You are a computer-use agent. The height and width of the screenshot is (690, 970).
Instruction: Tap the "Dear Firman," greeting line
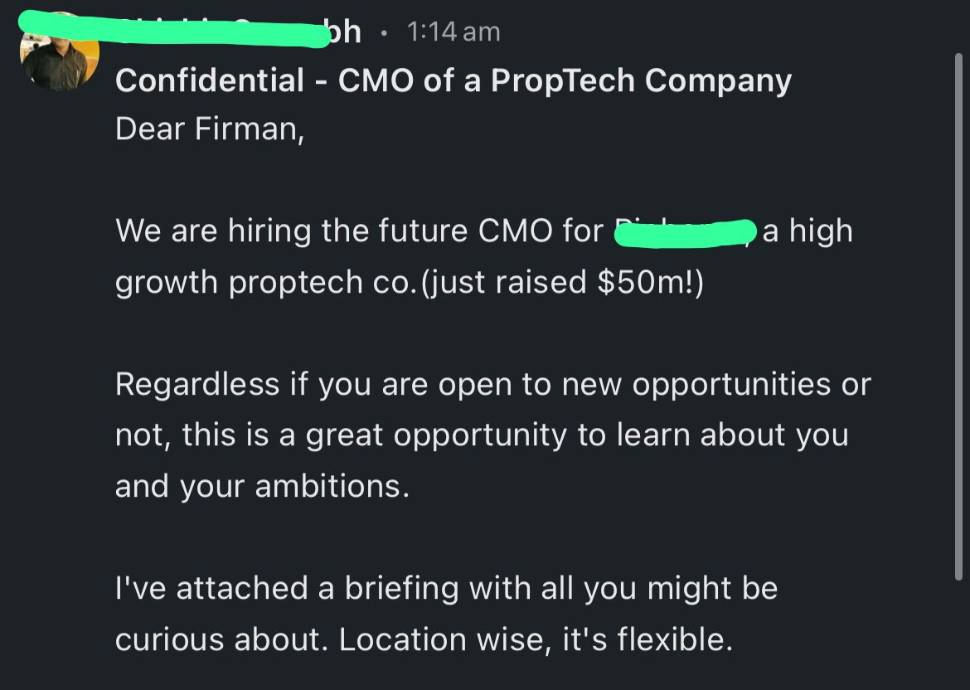point(210,129)
